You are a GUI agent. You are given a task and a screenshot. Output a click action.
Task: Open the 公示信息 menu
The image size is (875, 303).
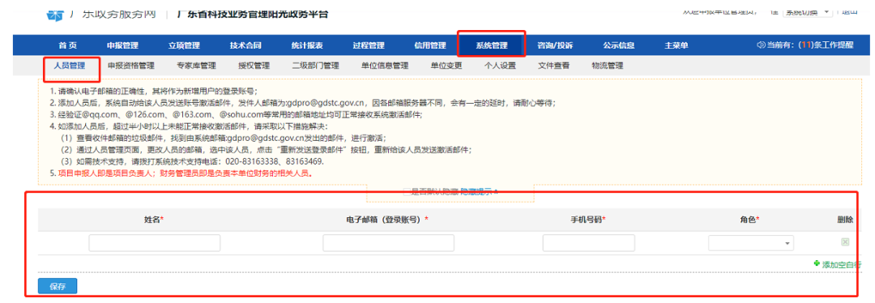[x=618, y=45]
